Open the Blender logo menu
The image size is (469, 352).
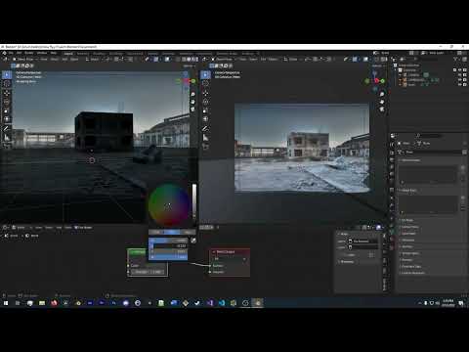4,53
